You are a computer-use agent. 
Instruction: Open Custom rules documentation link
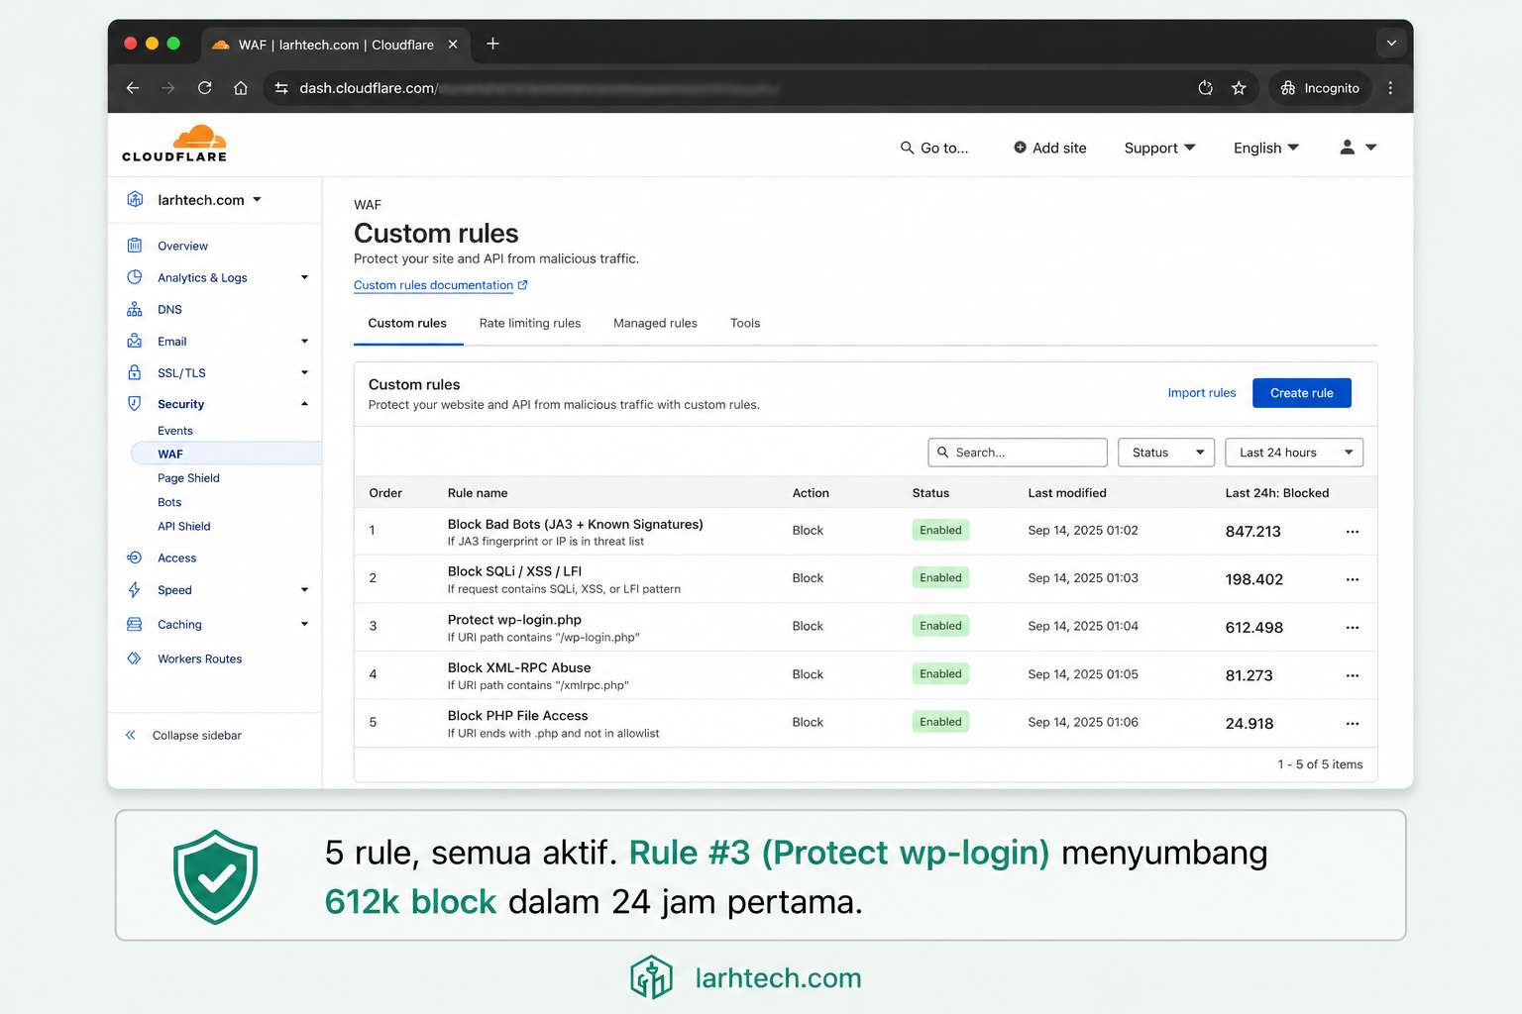441,285
